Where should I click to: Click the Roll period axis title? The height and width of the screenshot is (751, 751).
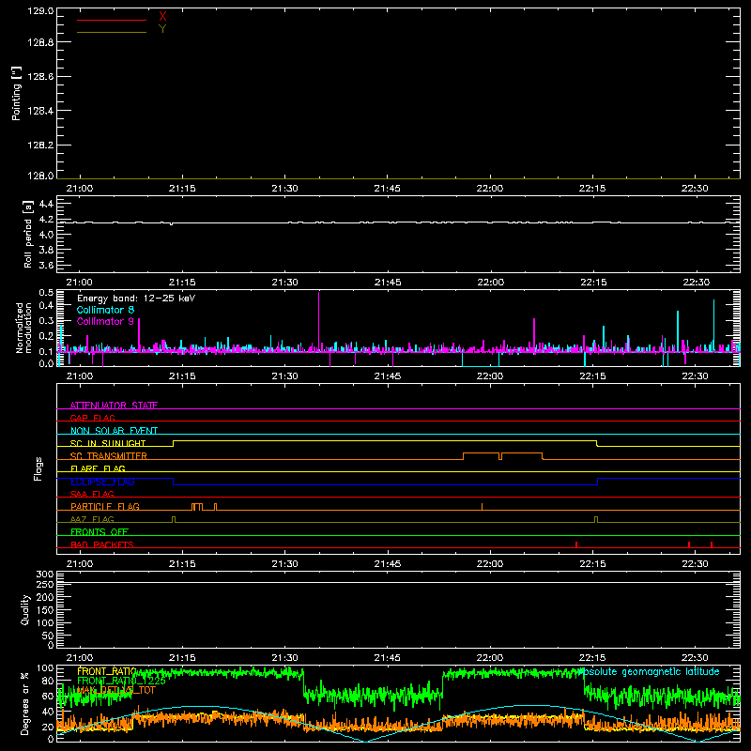(x=27, y=235)
